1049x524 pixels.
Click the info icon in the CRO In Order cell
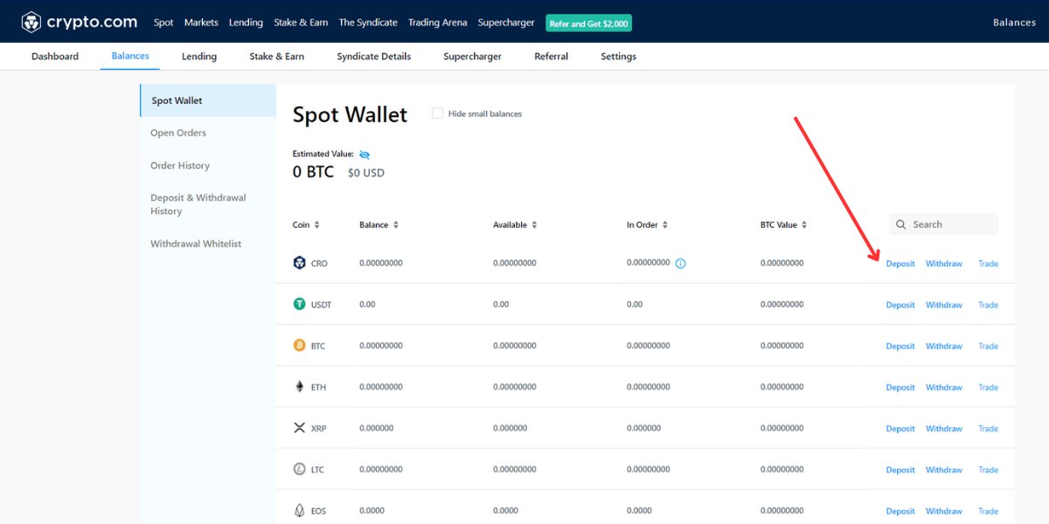(x=681, y=263)
